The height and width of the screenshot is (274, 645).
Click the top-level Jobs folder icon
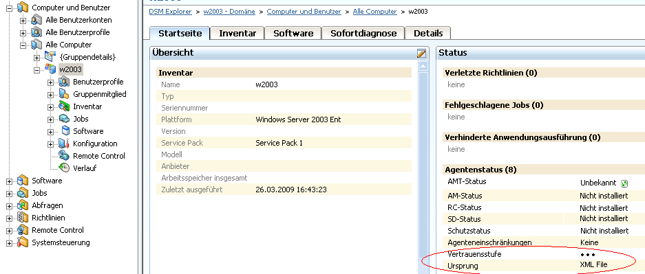[23, 193]
